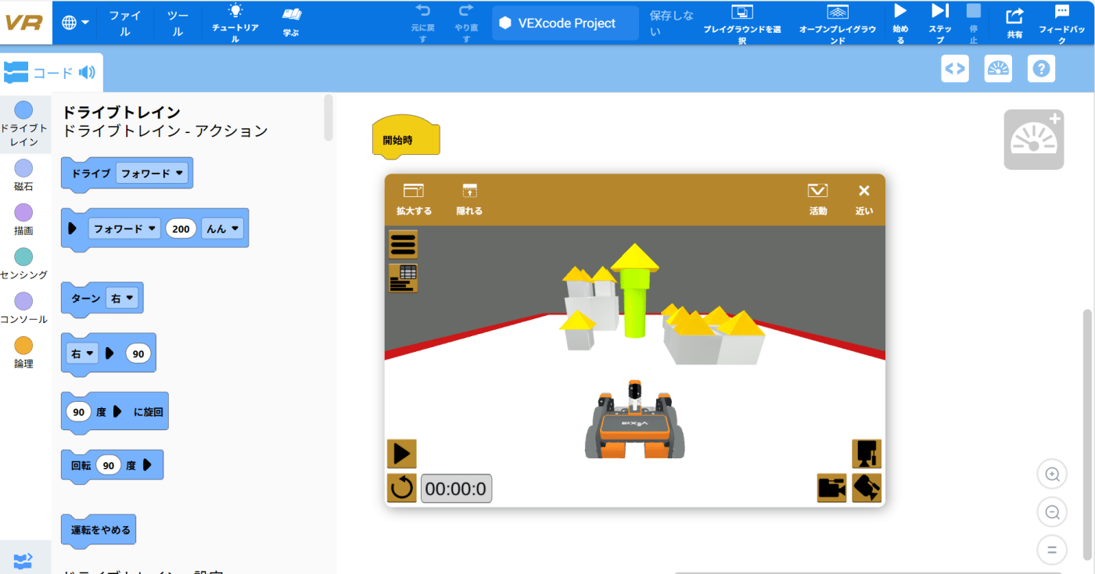Edit the 200 value in the forward block
The height and width of the screenshot is (574, 1095).
181,228
